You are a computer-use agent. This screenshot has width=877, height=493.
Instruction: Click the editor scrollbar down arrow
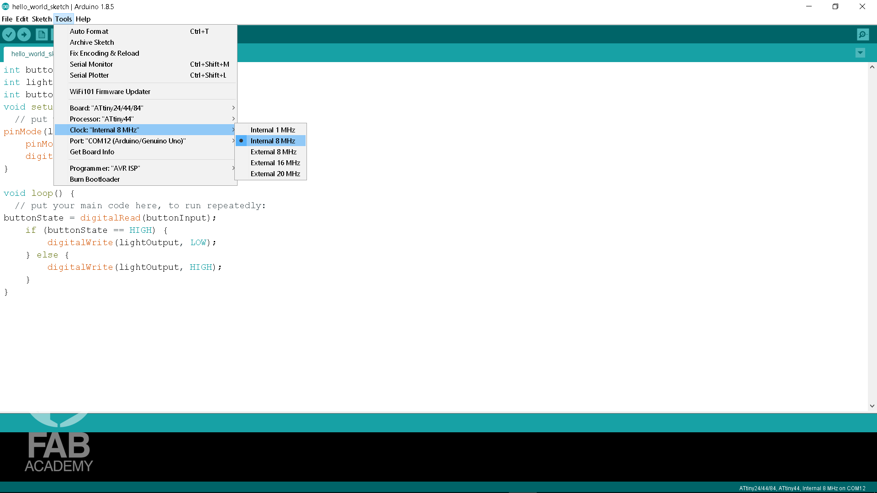[x=872, y=406]
